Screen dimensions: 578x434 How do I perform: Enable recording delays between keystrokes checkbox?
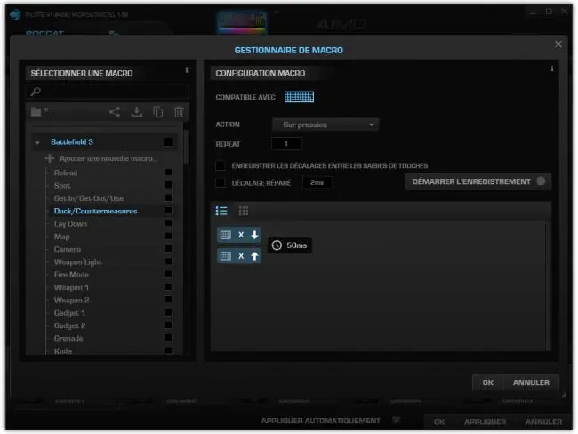click(x=221, y=165)
